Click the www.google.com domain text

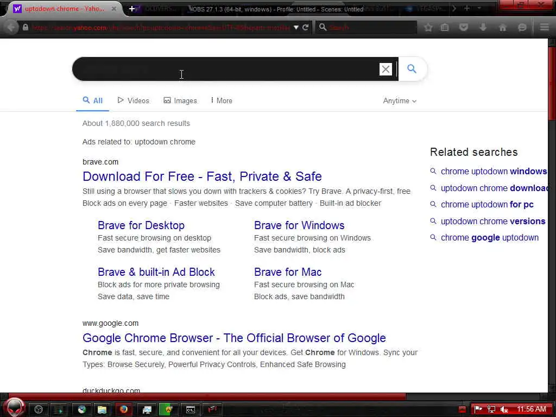110,323
